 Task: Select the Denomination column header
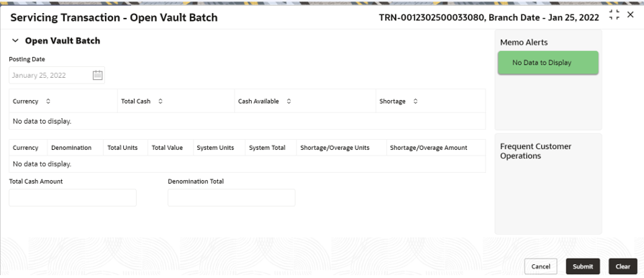[71, 148]
